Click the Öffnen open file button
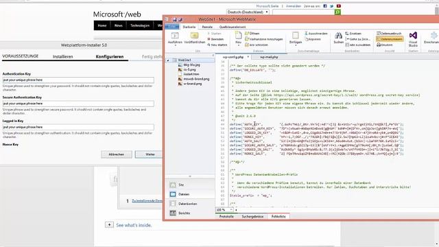The image size is (439, 247). coord(252,34)
